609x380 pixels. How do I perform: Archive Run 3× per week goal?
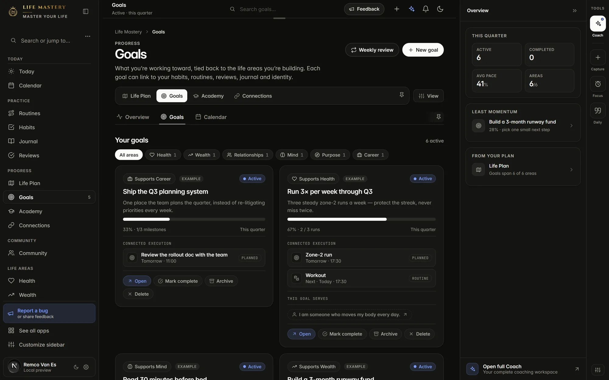(385, 334)
